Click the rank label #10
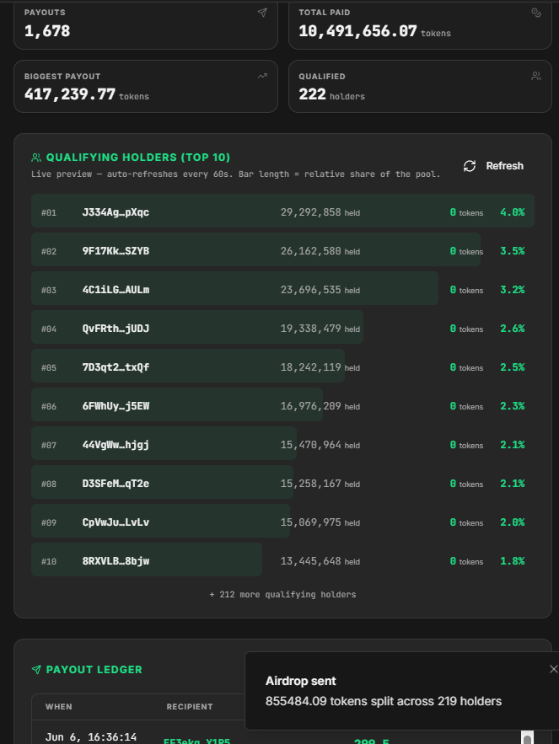 point(48,561)
